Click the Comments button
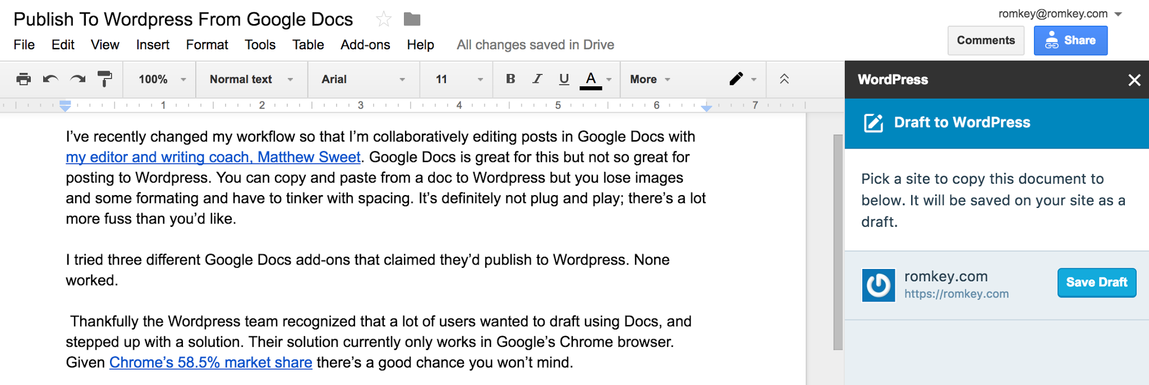The image size is (1149, 385). tap(986, 40)
